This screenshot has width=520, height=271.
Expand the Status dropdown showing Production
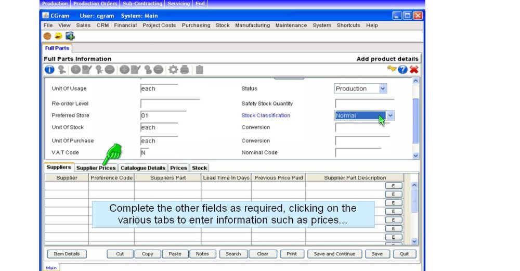(x=383, y=89)
